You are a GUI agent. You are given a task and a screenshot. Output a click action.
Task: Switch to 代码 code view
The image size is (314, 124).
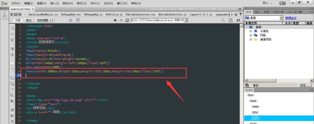pyautogui.click(x=18, y=20)
